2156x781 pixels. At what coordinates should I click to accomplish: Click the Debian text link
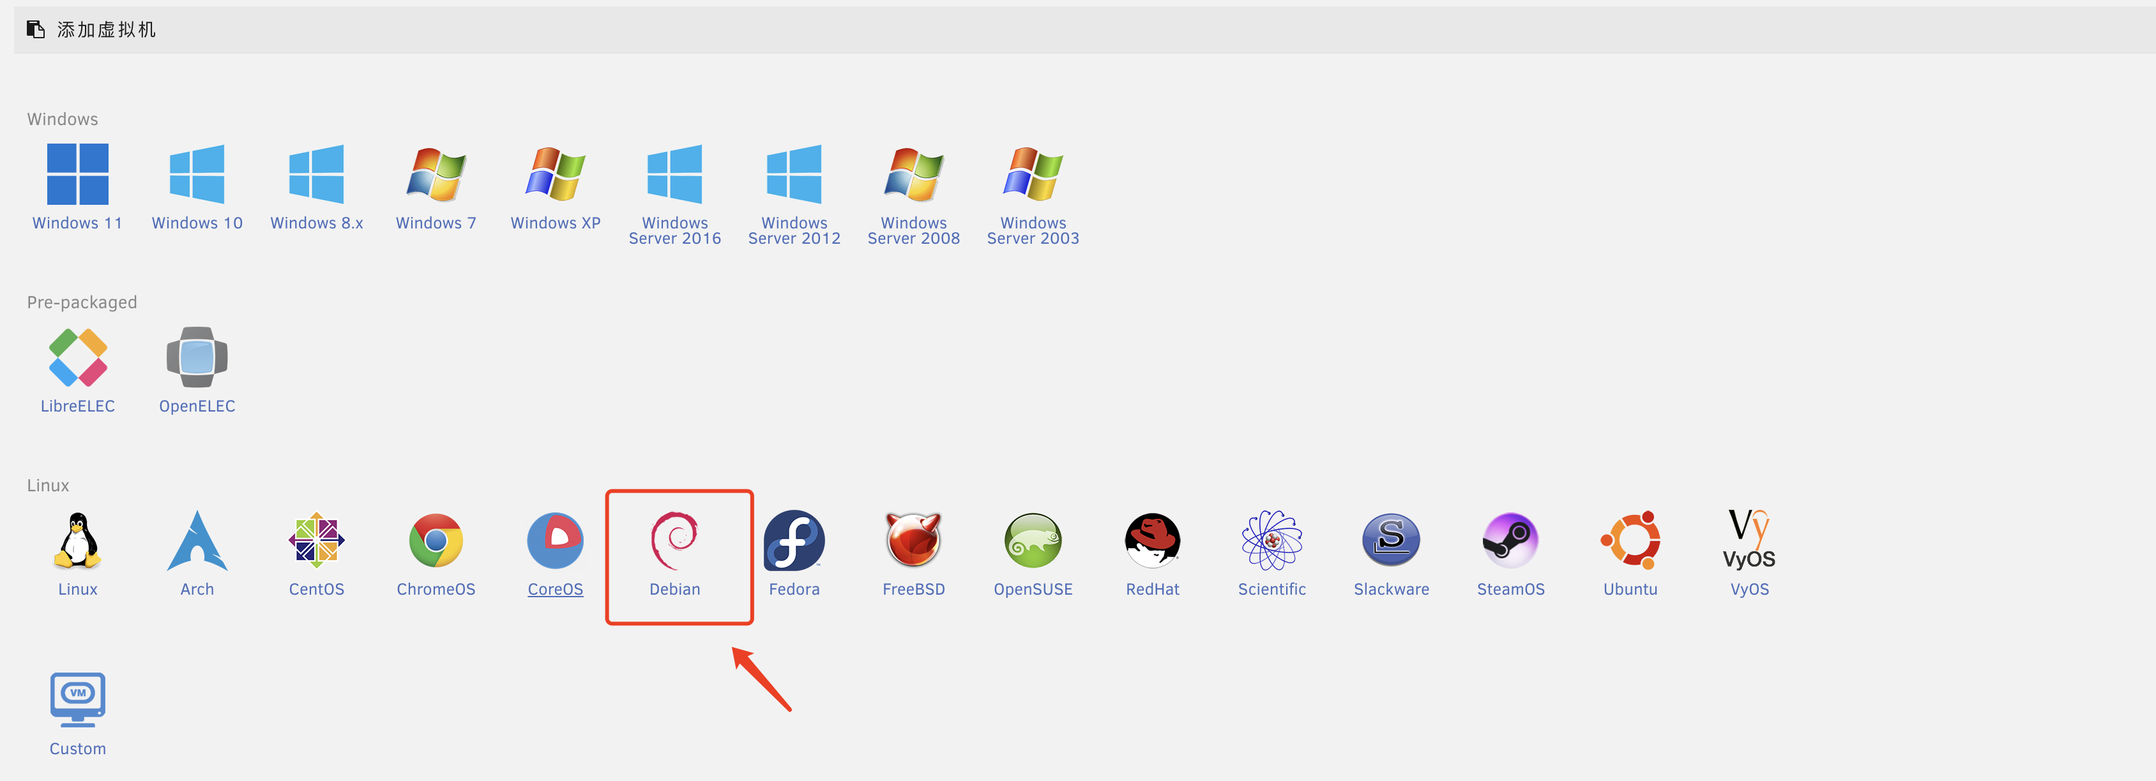674,590
